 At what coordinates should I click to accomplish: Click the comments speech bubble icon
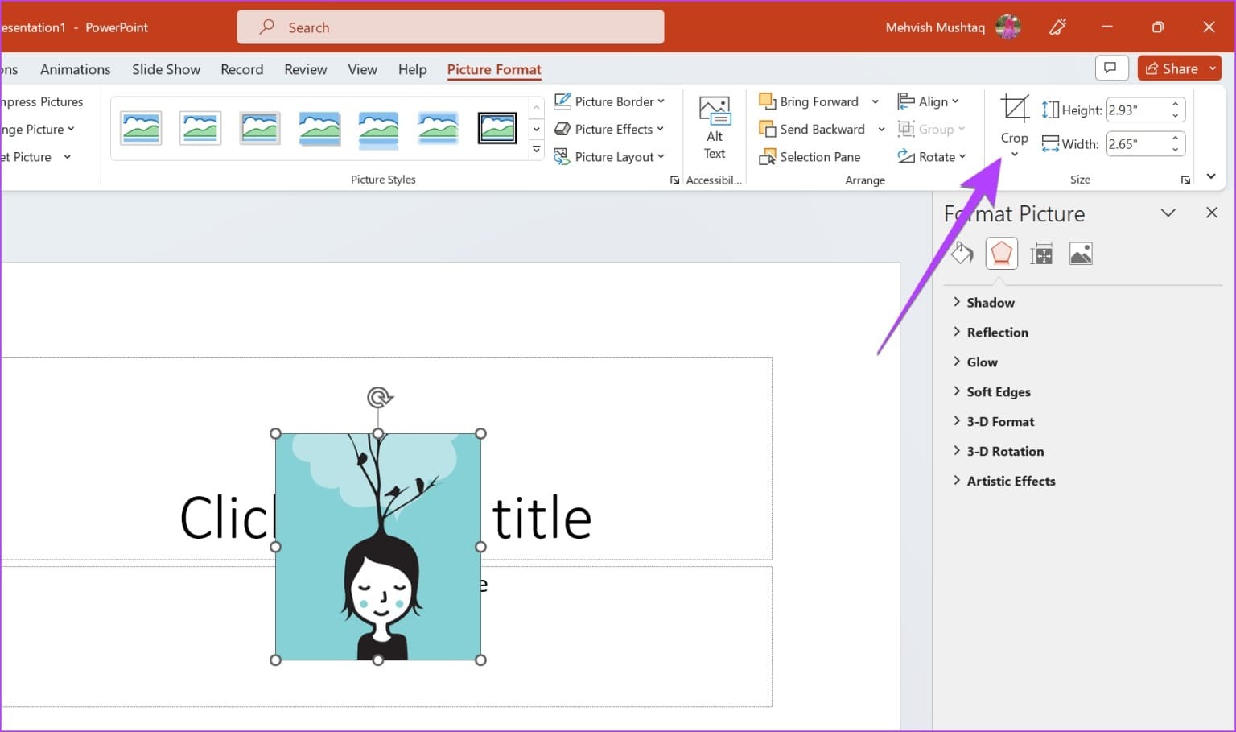(1110, 68)
